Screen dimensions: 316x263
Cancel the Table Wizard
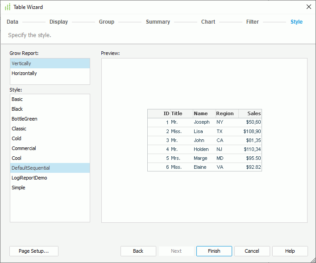[252, 251]
